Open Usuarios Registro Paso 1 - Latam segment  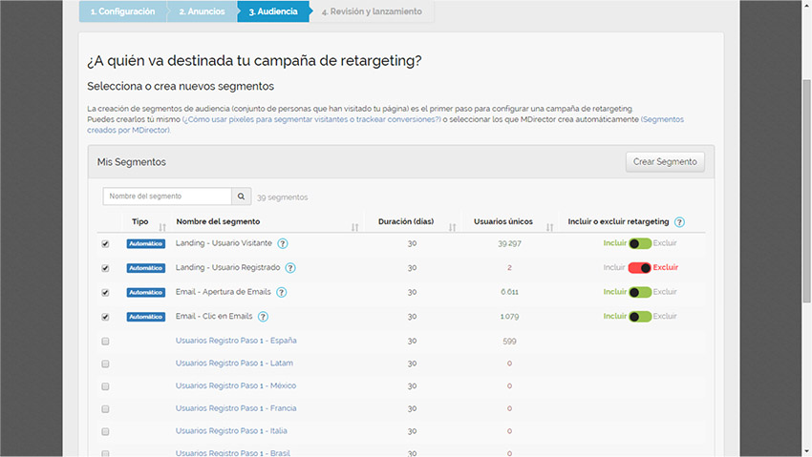(234, 364)
